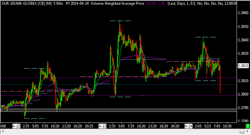Grab the horizontal scrollbar thumb
This screenshot has width=251, height=135.
click(x=242, y=132)
